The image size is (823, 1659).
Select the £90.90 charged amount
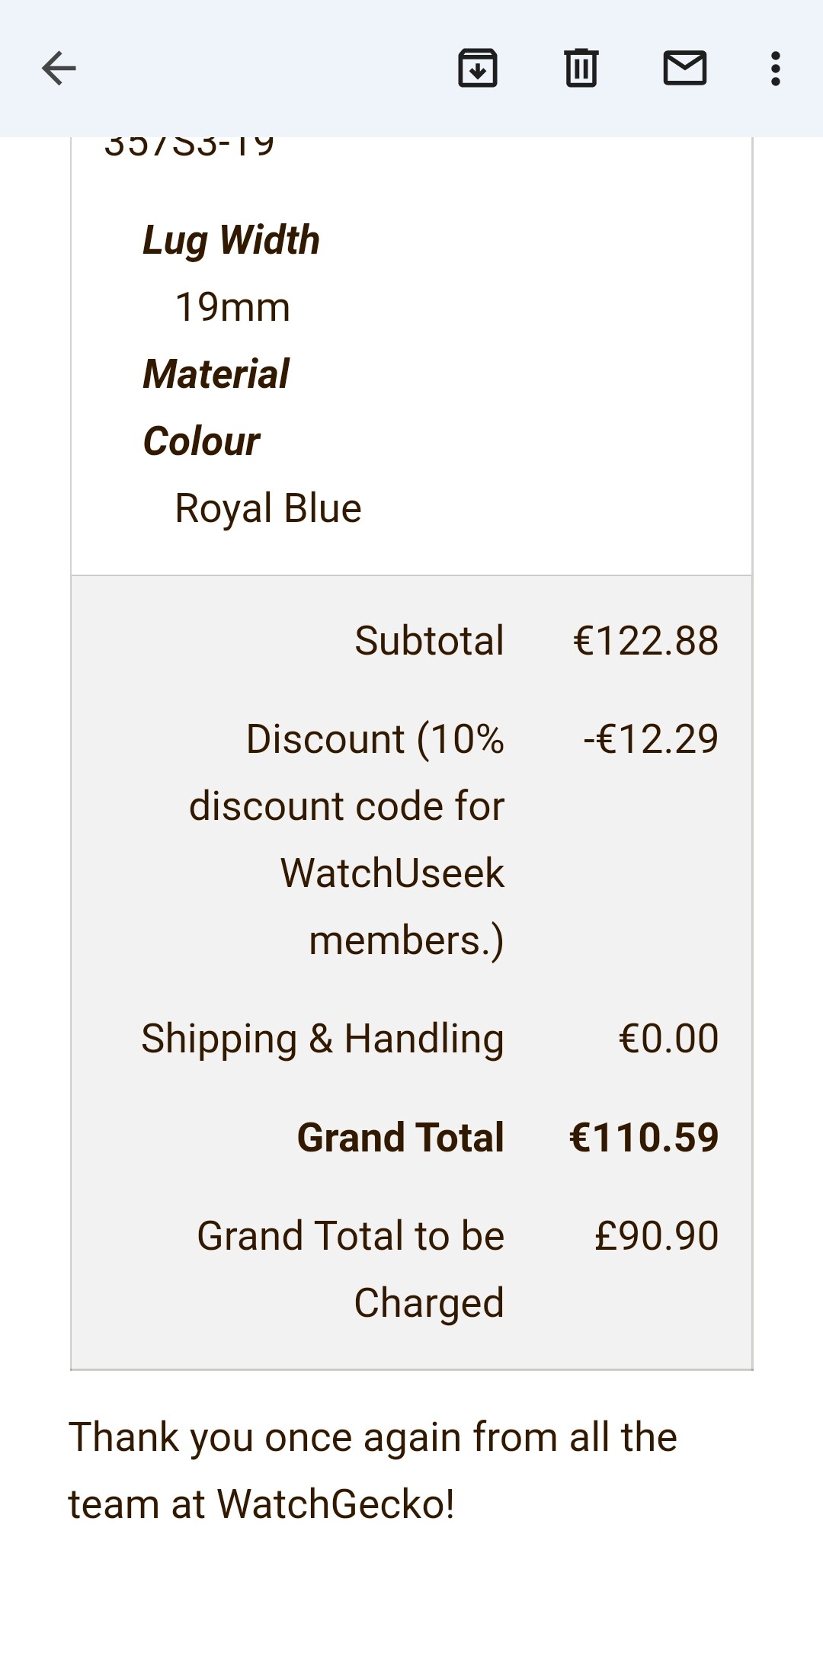click(x=656, y=1235)
